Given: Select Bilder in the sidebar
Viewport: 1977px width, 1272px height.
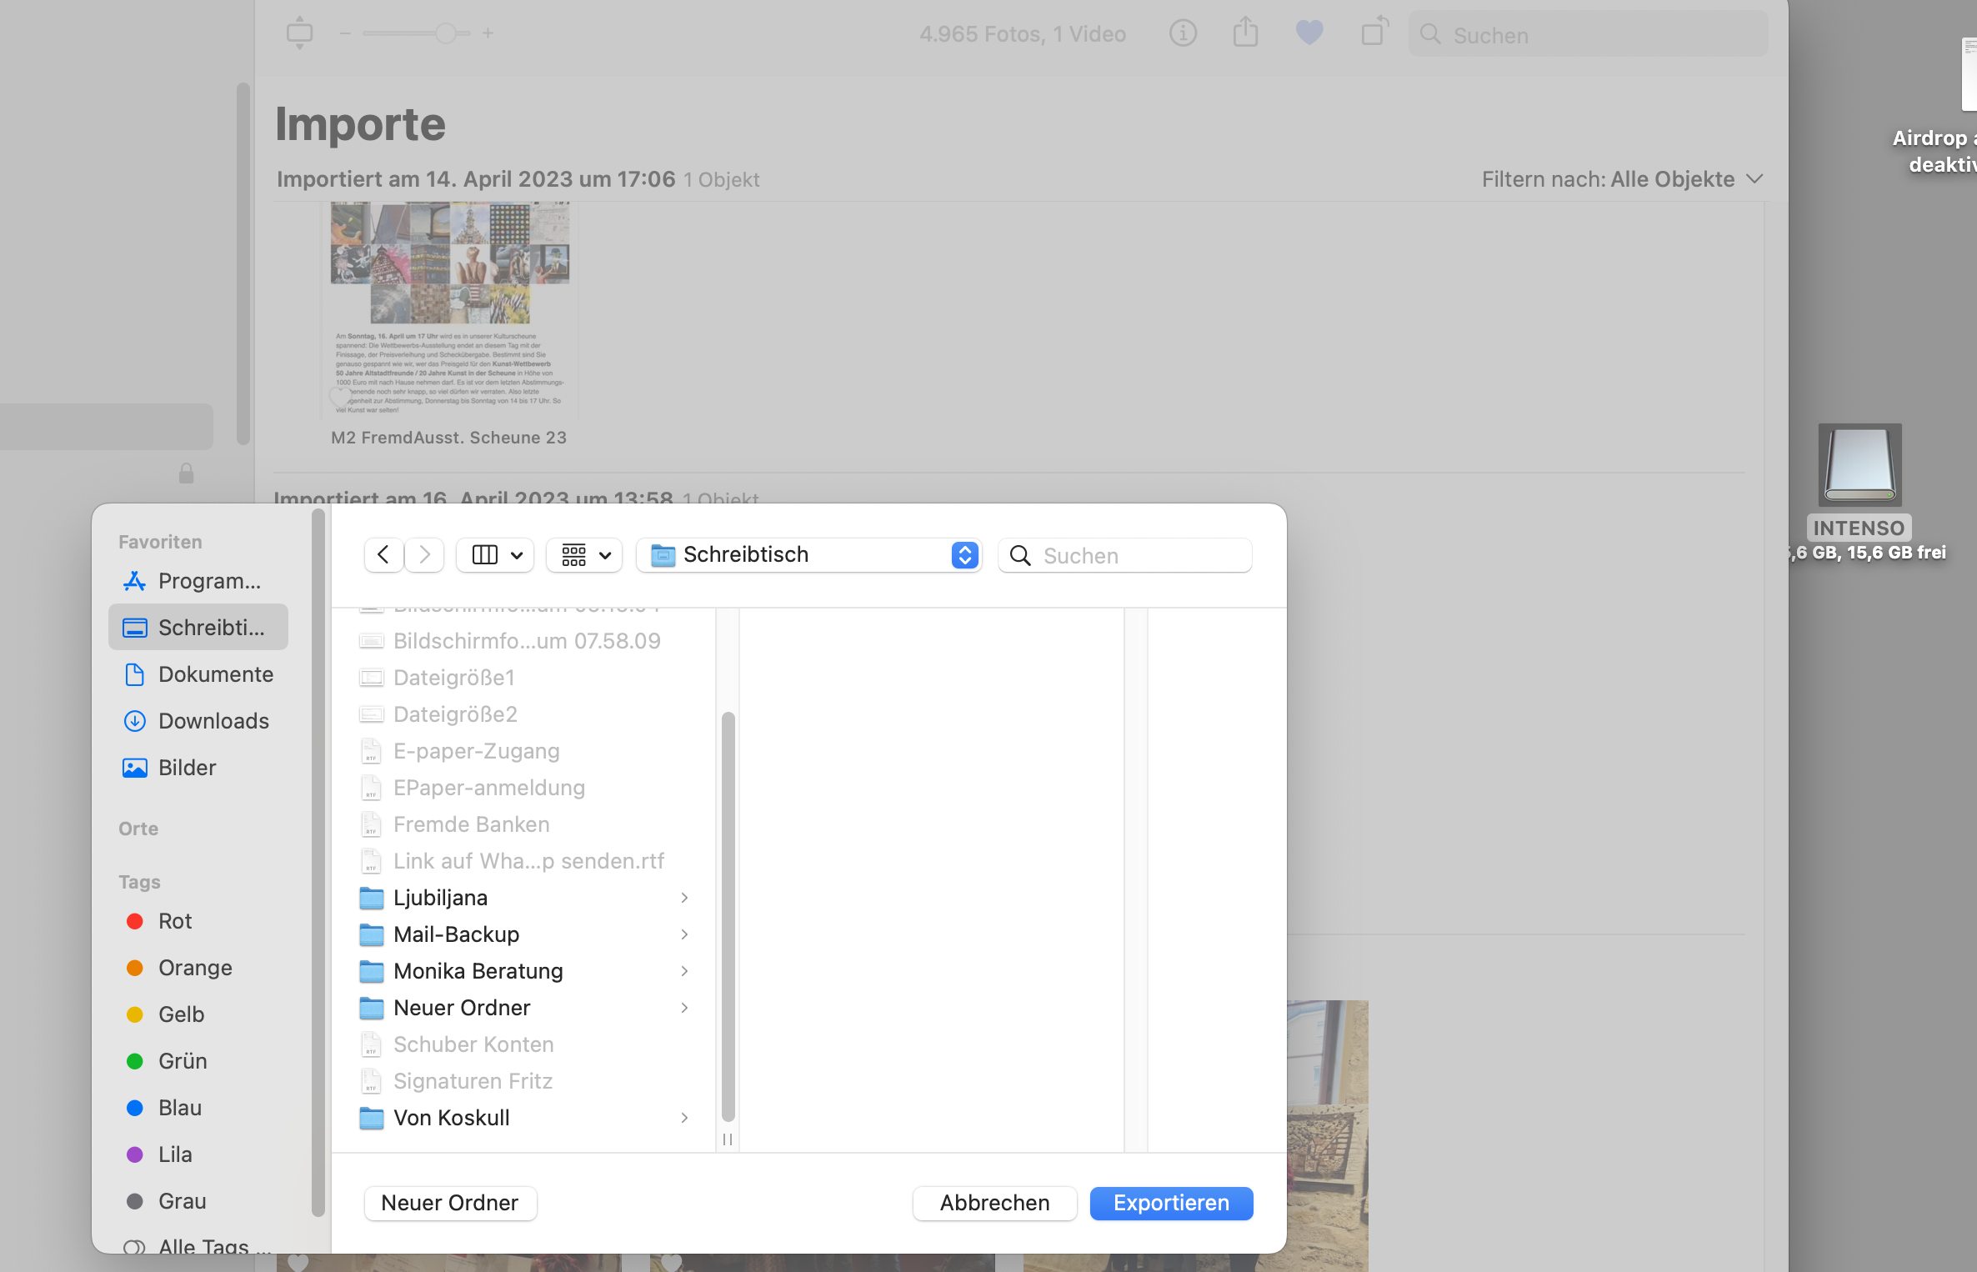Looking at the screenshot, I should point(187,768).
